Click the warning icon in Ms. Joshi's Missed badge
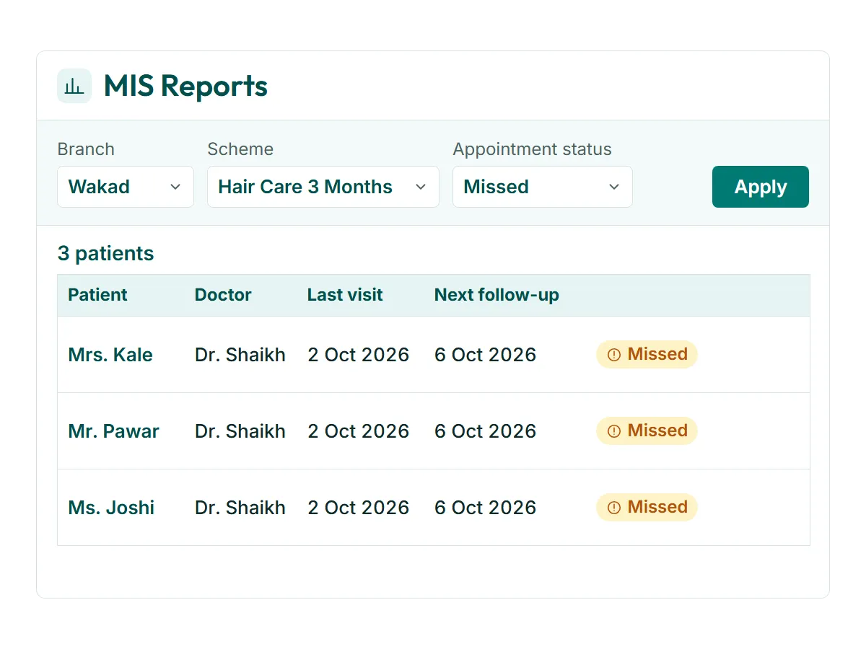Image resolution: width=866 pixels, height=649 pixels. pos(614,507)
